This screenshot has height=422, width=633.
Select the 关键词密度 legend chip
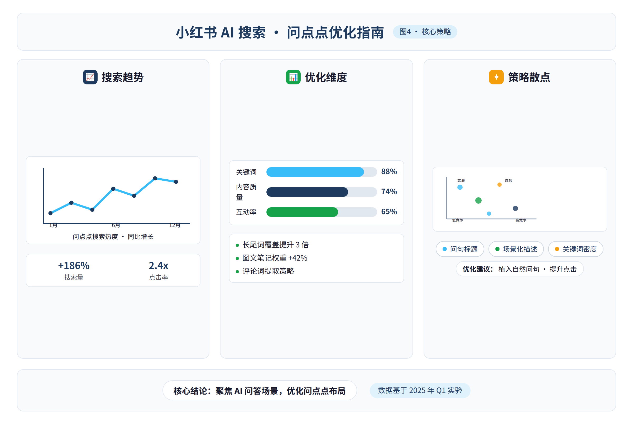(576, 249)
